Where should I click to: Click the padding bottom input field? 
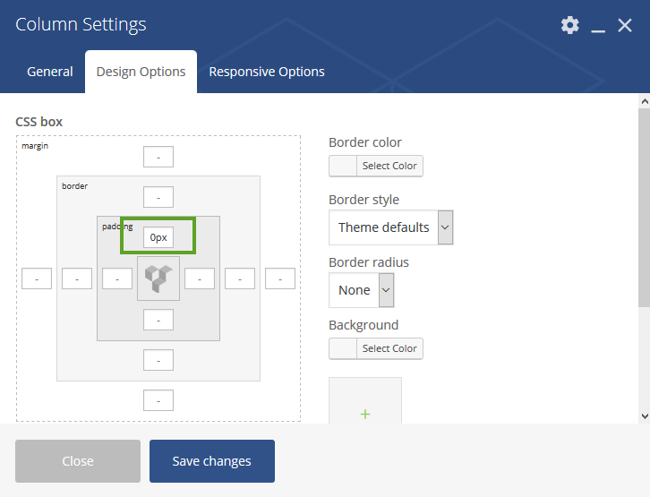[x=158, y=320]
